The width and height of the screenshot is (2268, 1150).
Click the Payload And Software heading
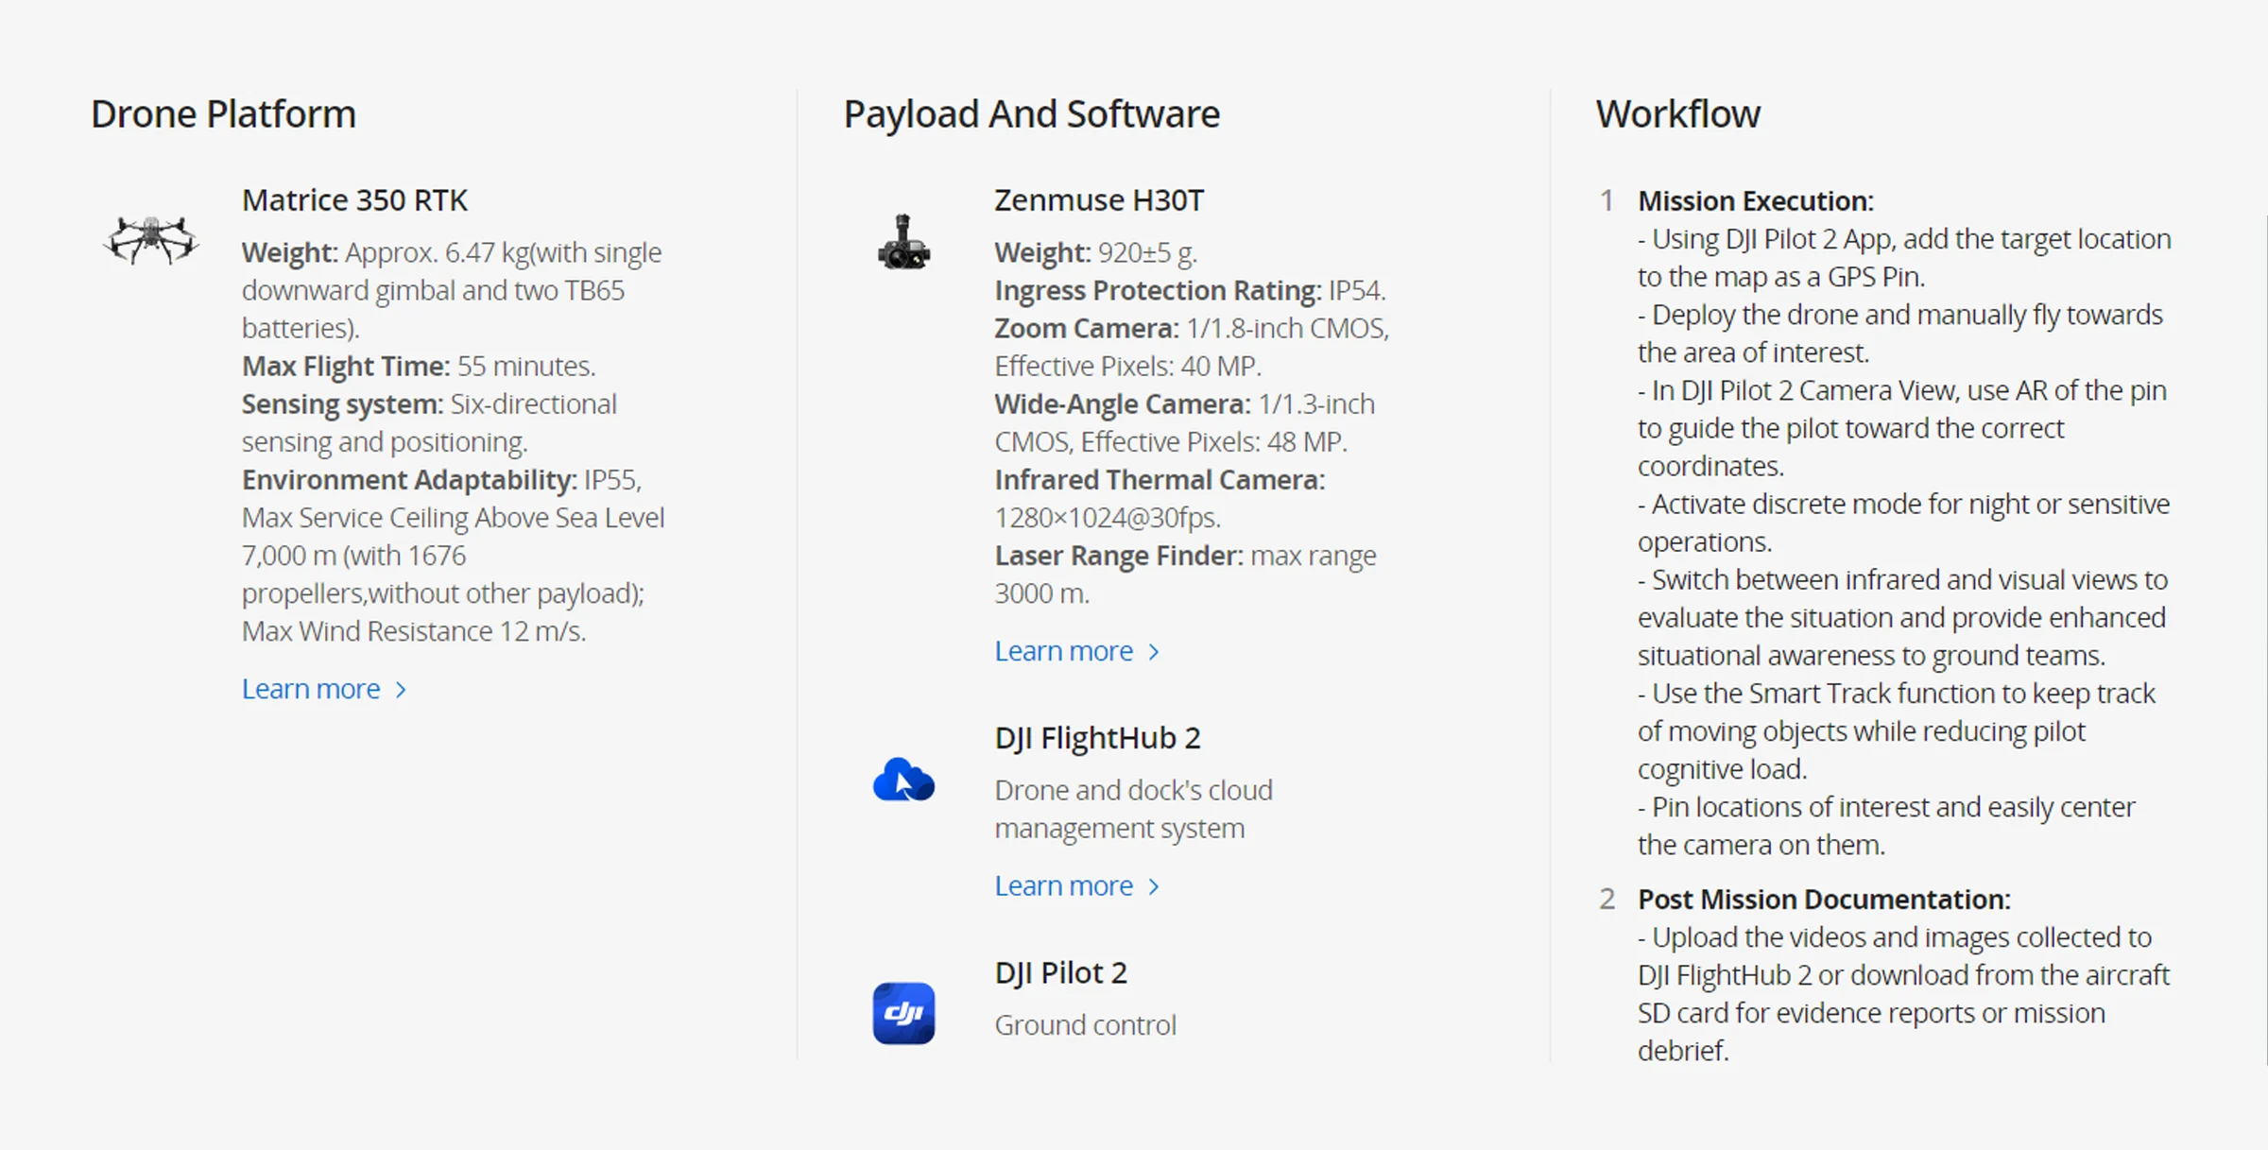click(1031, 114)
